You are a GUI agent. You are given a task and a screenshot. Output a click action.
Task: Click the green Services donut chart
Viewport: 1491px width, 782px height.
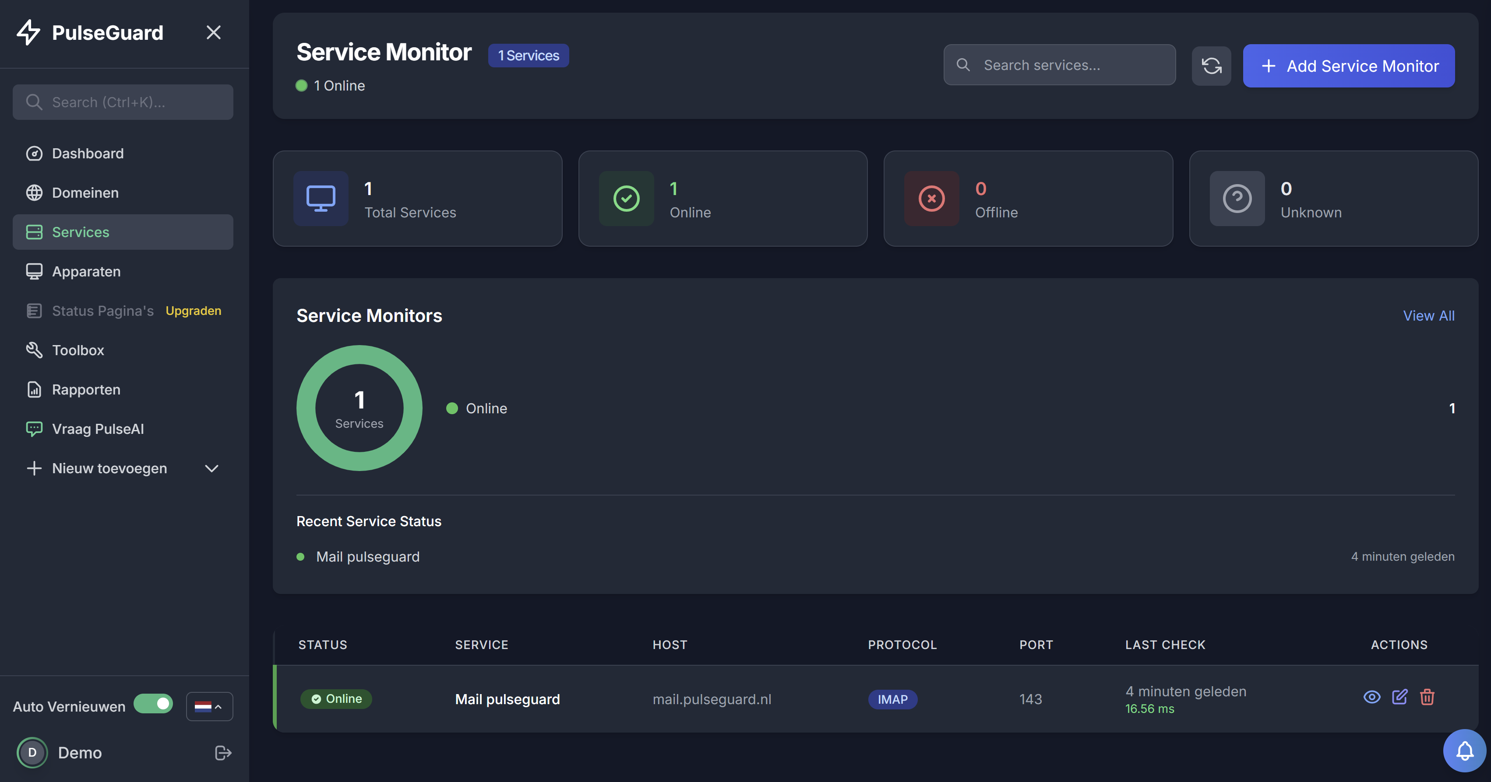360,408
